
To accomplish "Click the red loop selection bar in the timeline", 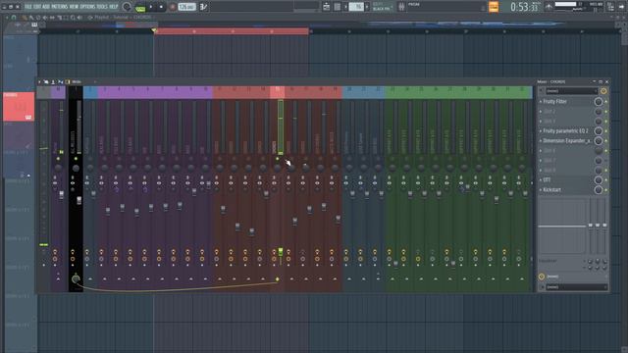I will tap(232, 31).
